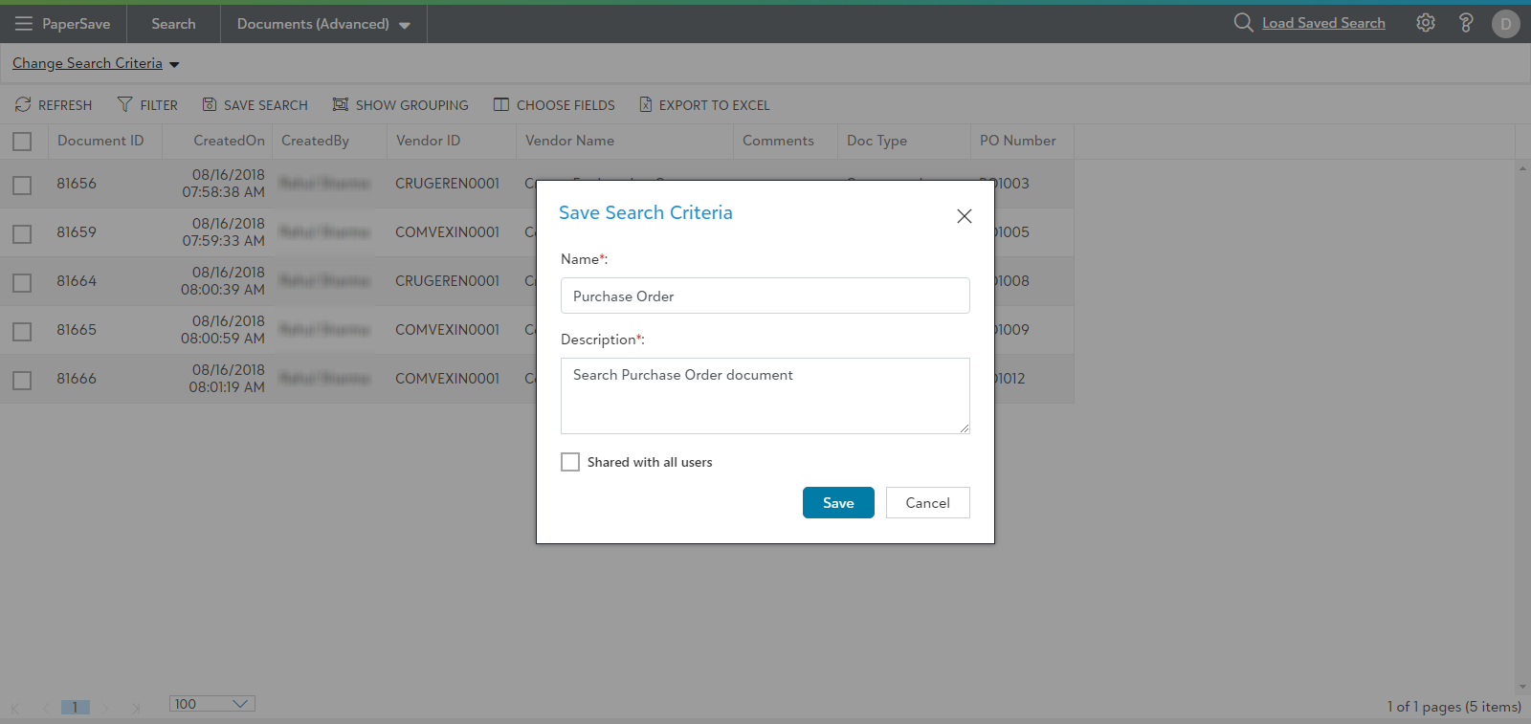Open the PaperSave hamburger menu
The height and width of the screenshot is (724, 1531).
[24, 24]
